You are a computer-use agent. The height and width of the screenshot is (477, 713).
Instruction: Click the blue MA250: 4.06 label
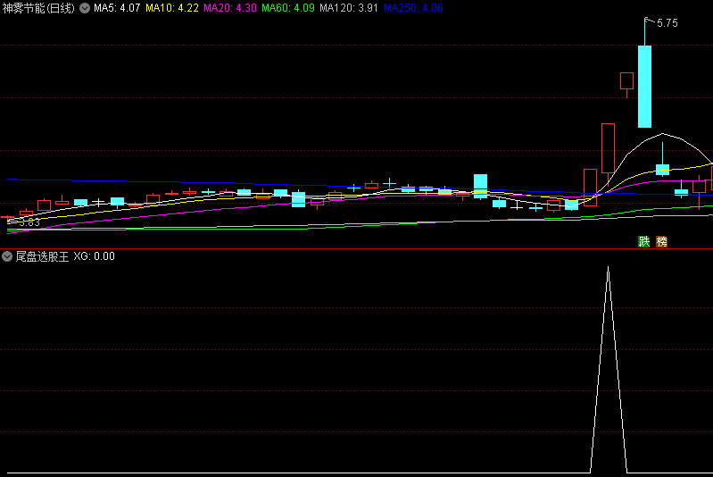tap(413, 8)
